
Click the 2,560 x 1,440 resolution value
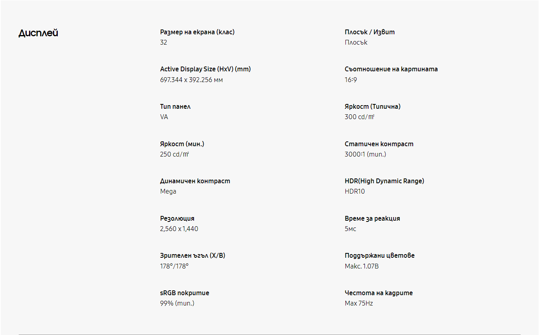point(179,229)
